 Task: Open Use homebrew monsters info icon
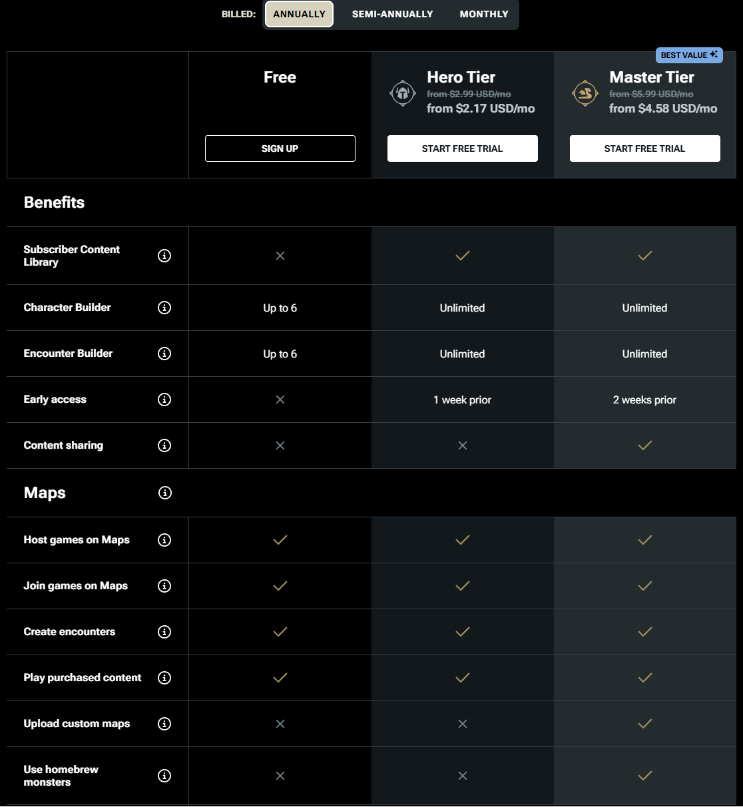pyautogui.click(x=164, y=776)
